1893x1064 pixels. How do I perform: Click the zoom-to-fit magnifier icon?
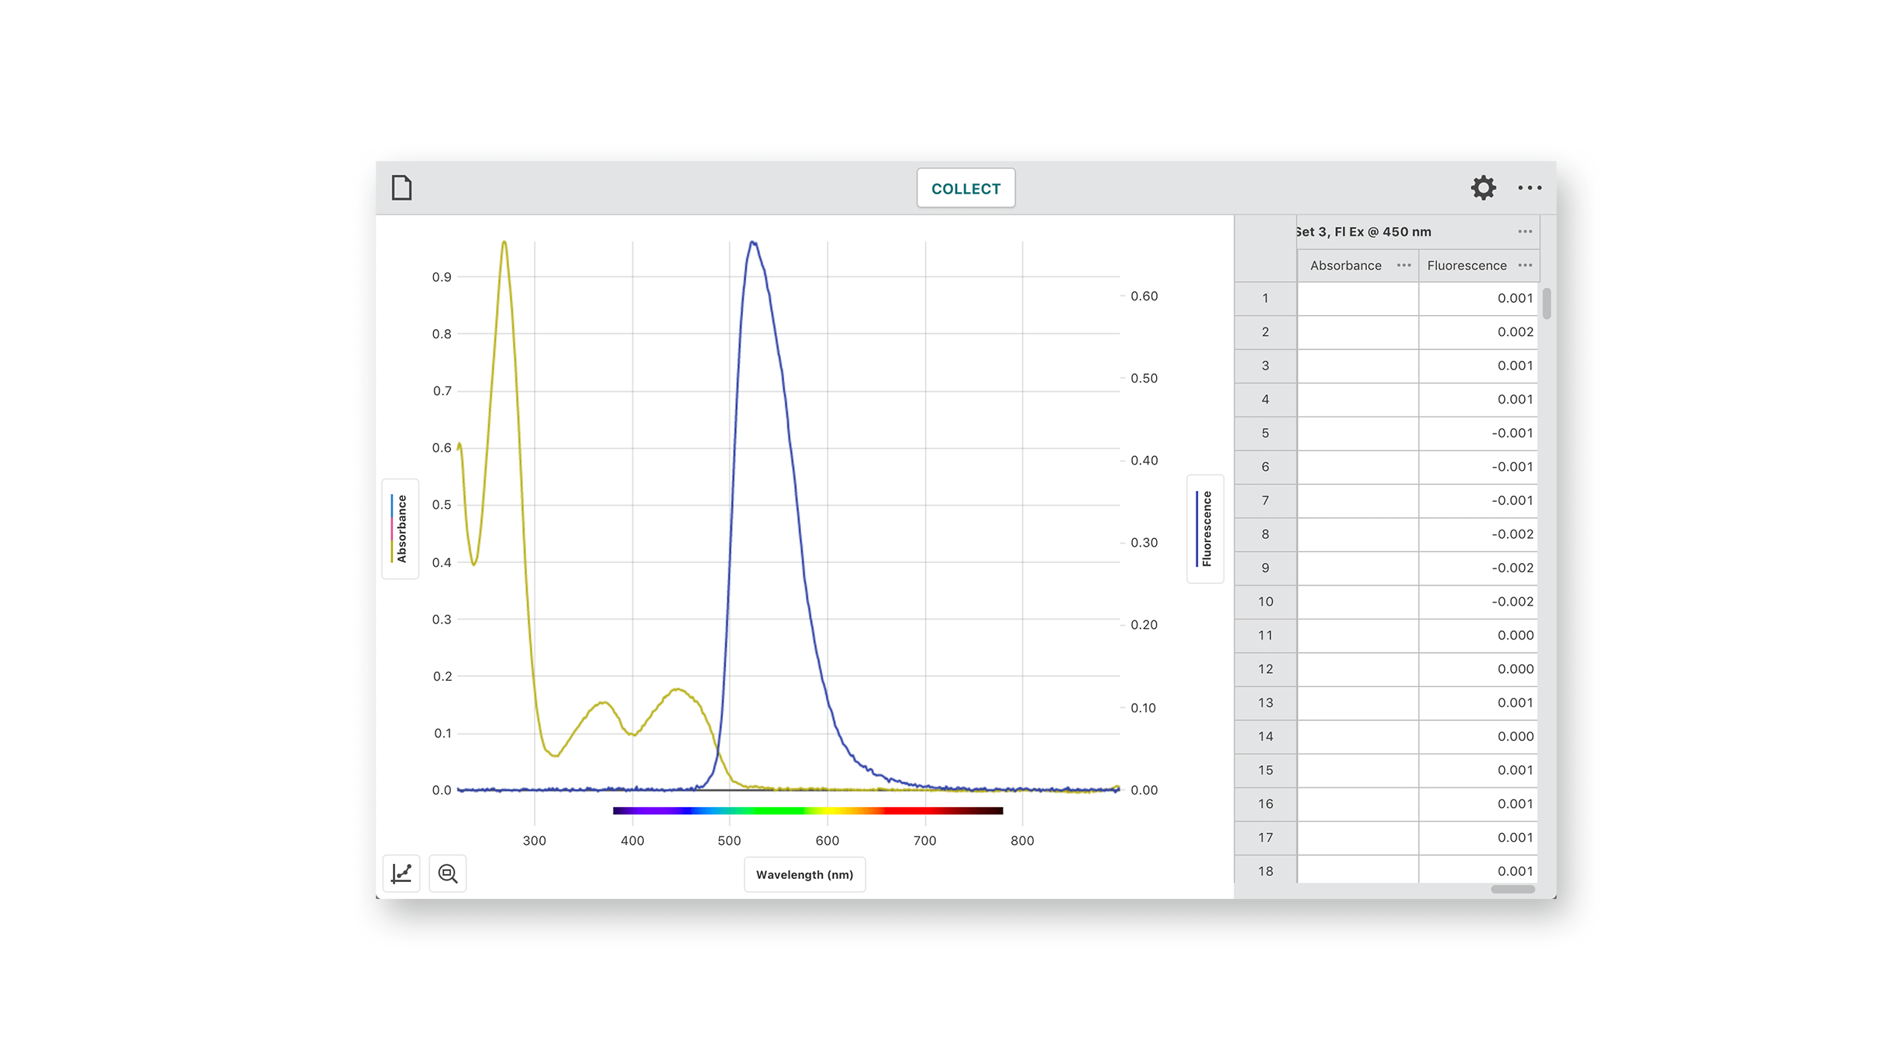pos(448,873)
